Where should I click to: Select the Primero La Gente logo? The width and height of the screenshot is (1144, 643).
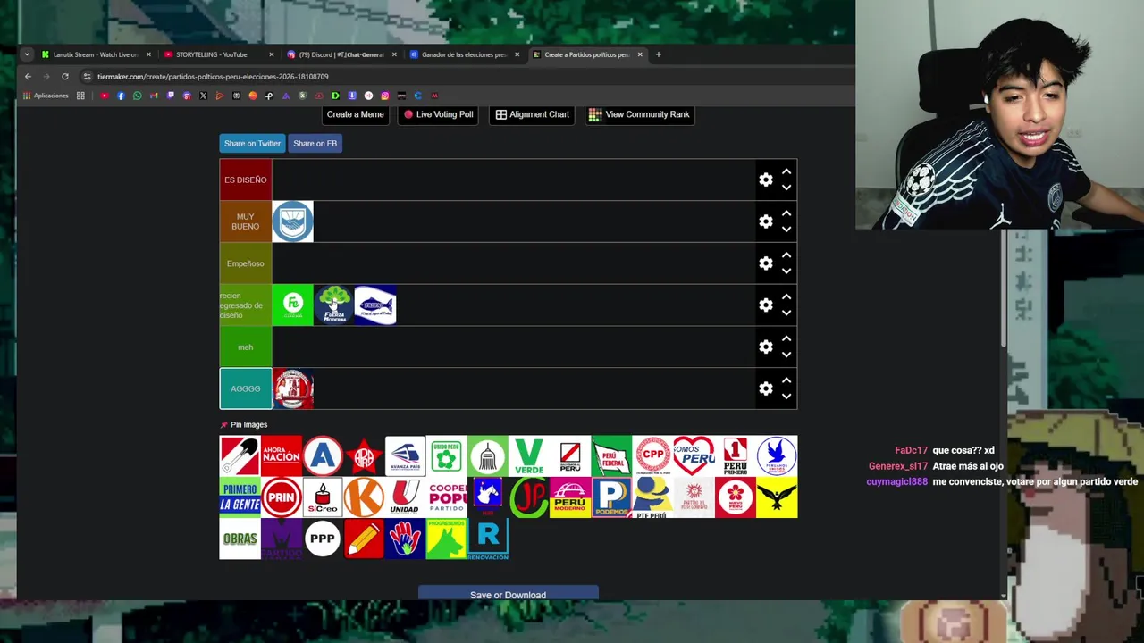[240, 497]
